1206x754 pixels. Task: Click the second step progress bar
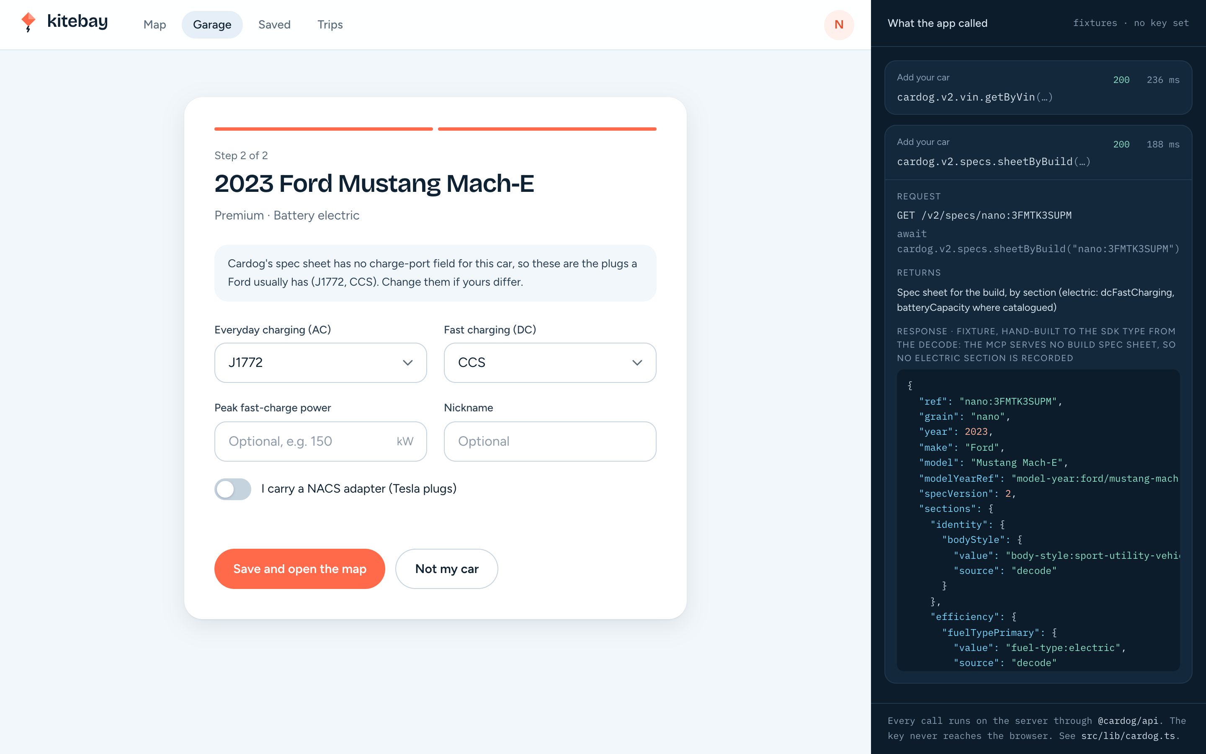[547, 129]
